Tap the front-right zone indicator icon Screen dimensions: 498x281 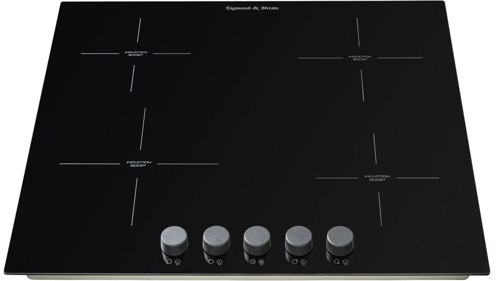point(336,262)
